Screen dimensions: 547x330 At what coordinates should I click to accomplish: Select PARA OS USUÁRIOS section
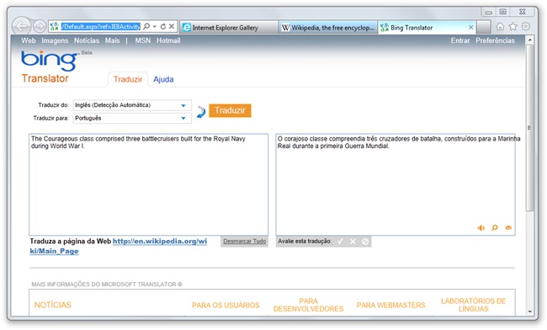pos(226,306)
